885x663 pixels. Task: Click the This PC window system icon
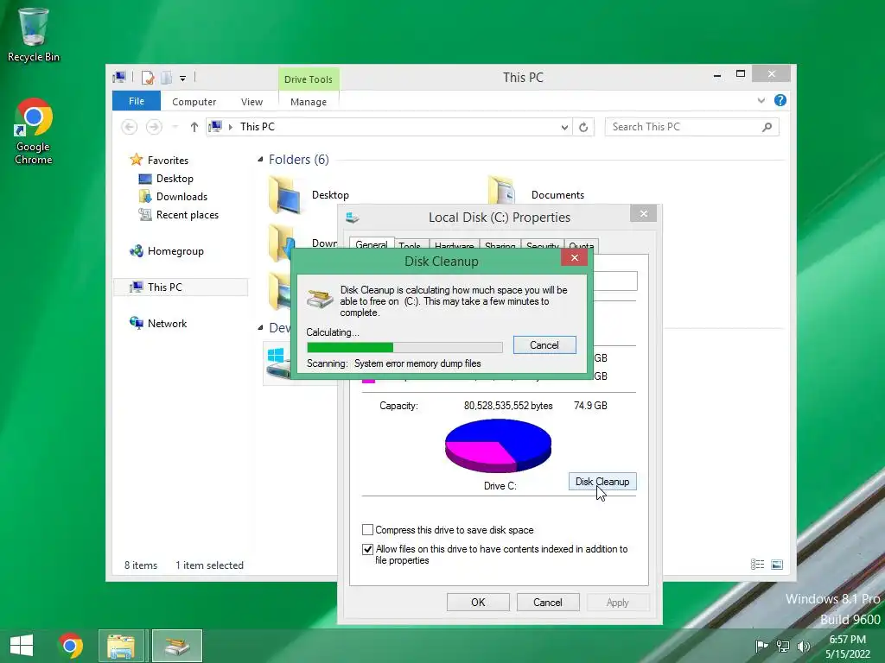click(119, 77)
